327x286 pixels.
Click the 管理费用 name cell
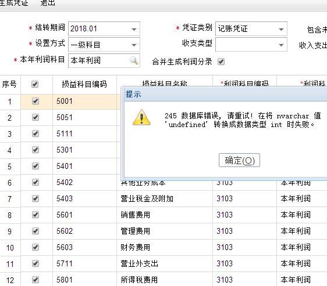(165, 231)
